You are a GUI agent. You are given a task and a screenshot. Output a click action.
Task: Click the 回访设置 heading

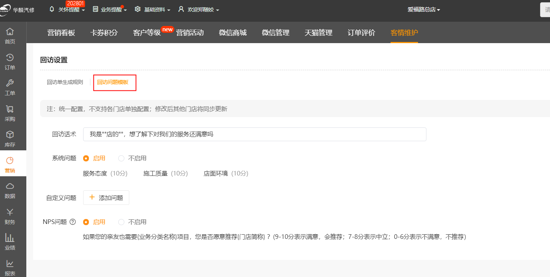click(54, 60)
